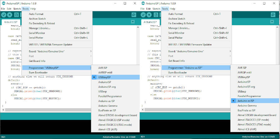280x139 pixels.
Task: Click the New sketch icon in right window
Action: [x=156, y=15]
